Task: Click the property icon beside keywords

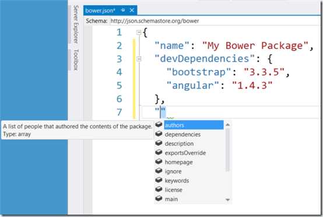Action: tap(159, 180)
